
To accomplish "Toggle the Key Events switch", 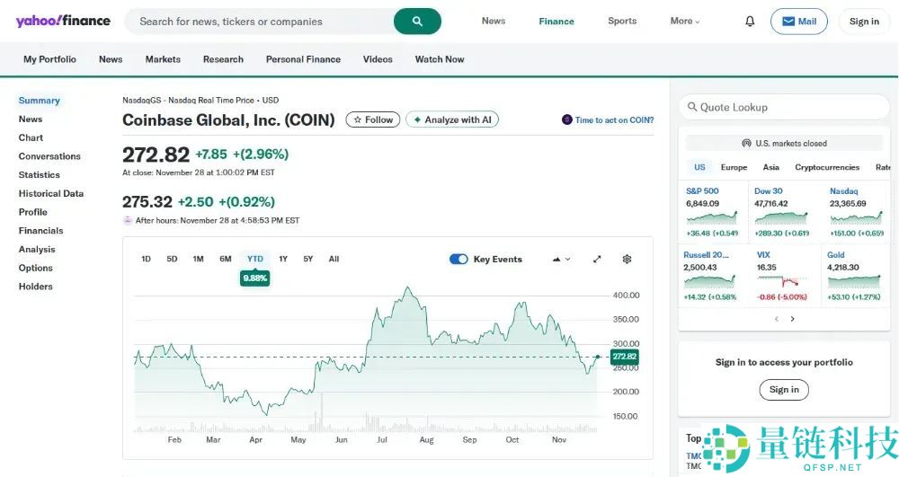I will pyautogui.click(x=458, y=259).
